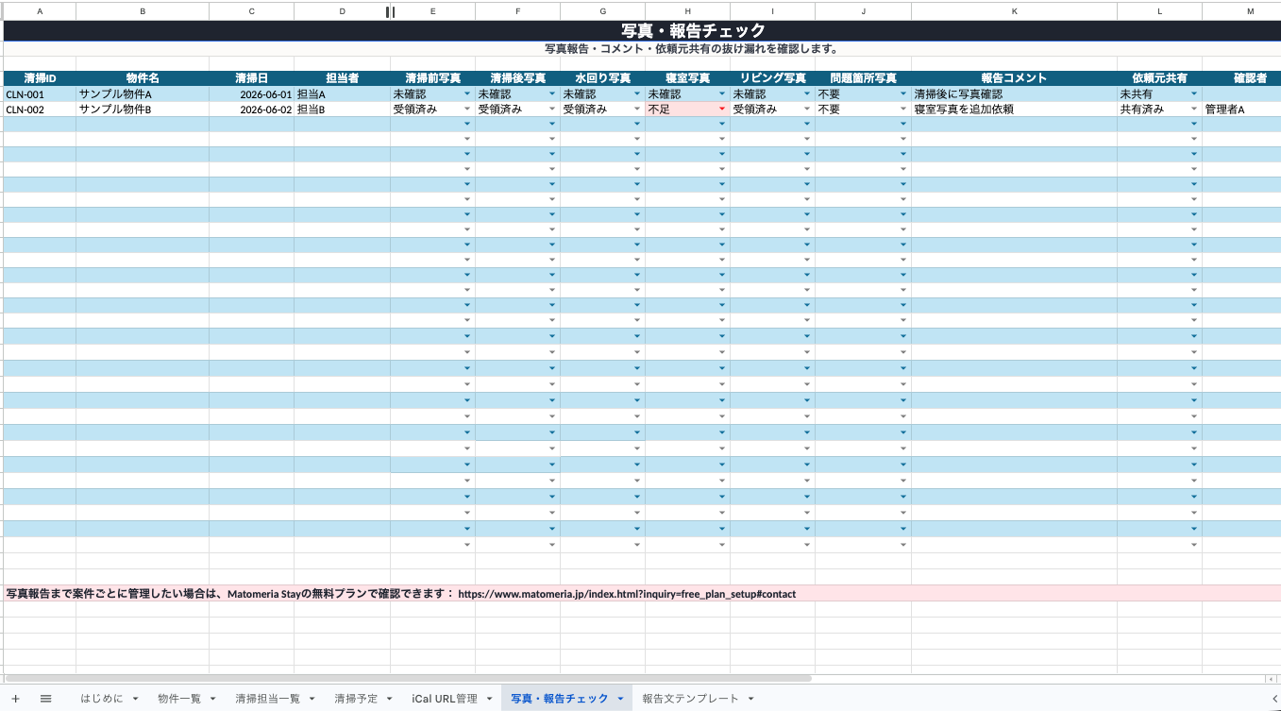Click the subtitle 写真報告・コメント description row
Screen dimensions: 1281x711
(x=642, y=48)
